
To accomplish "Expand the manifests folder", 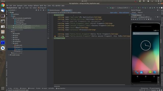I will point(10,14).
